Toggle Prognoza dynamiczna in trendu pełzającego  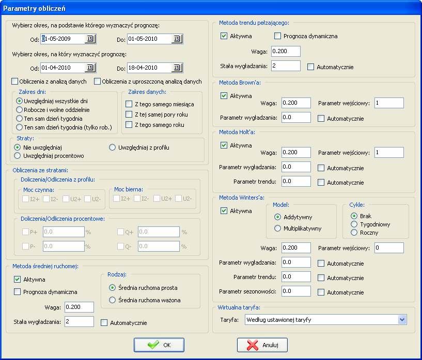(x=277, y=36)
